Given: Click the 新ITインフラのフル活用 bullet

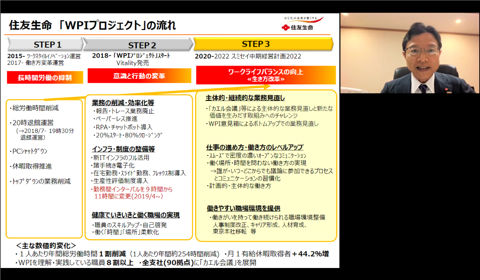Looking at the screenshot, I should (121, 158).
